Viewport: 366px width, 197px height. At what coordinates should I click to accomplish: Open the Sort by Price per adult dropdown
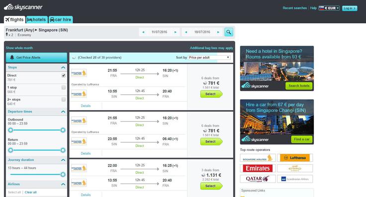tap(209, 58)
